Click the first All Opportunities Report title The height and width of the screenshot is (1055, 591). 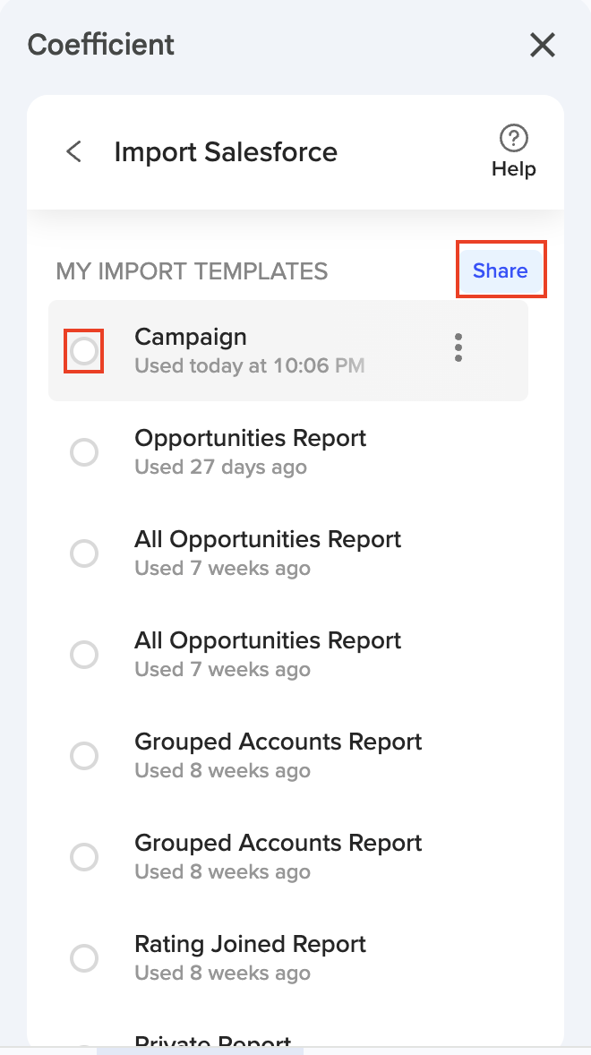click(267, 540)
